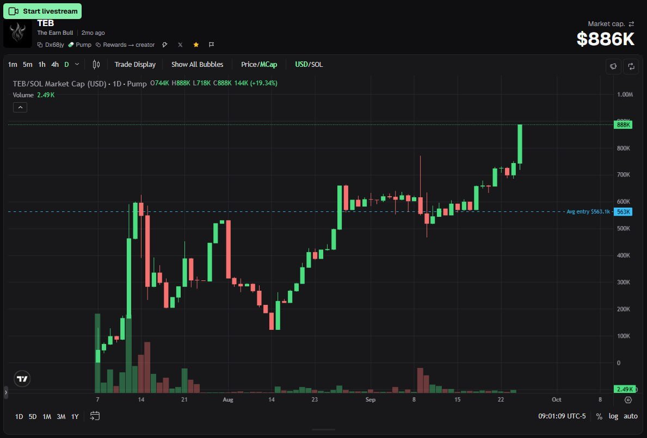The height and width of the screenshot is (438, 647).
Task: Set range to 1Y
Action: click(75, 417)
